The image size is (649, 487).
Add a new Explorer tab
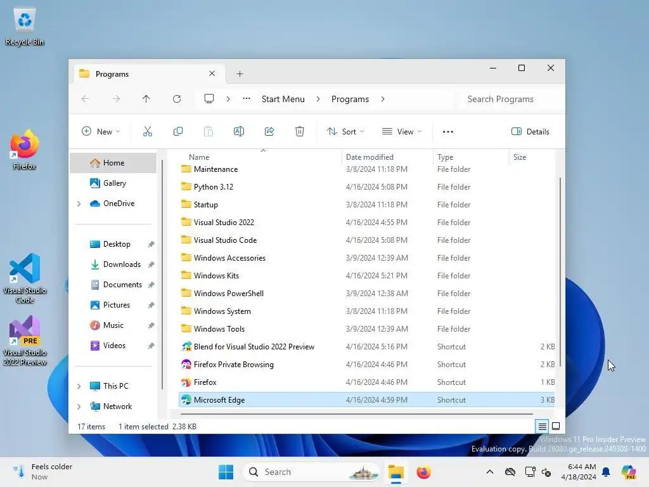click(240, 74)
